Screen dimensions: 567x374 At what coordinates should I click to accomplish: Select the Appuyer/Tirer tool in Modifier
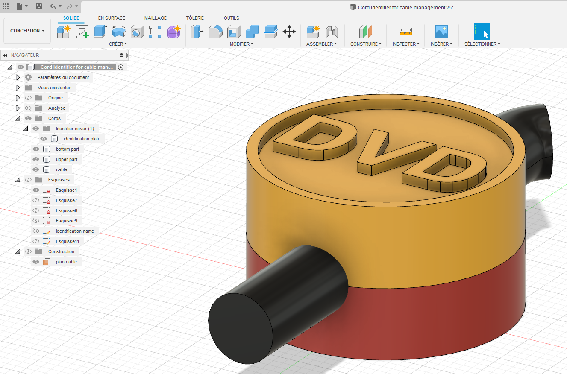click(x=197, y=31)
